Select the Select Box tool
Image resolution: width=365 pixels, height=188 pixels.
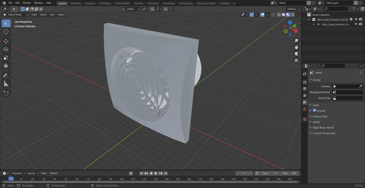(x=6, y=23)
